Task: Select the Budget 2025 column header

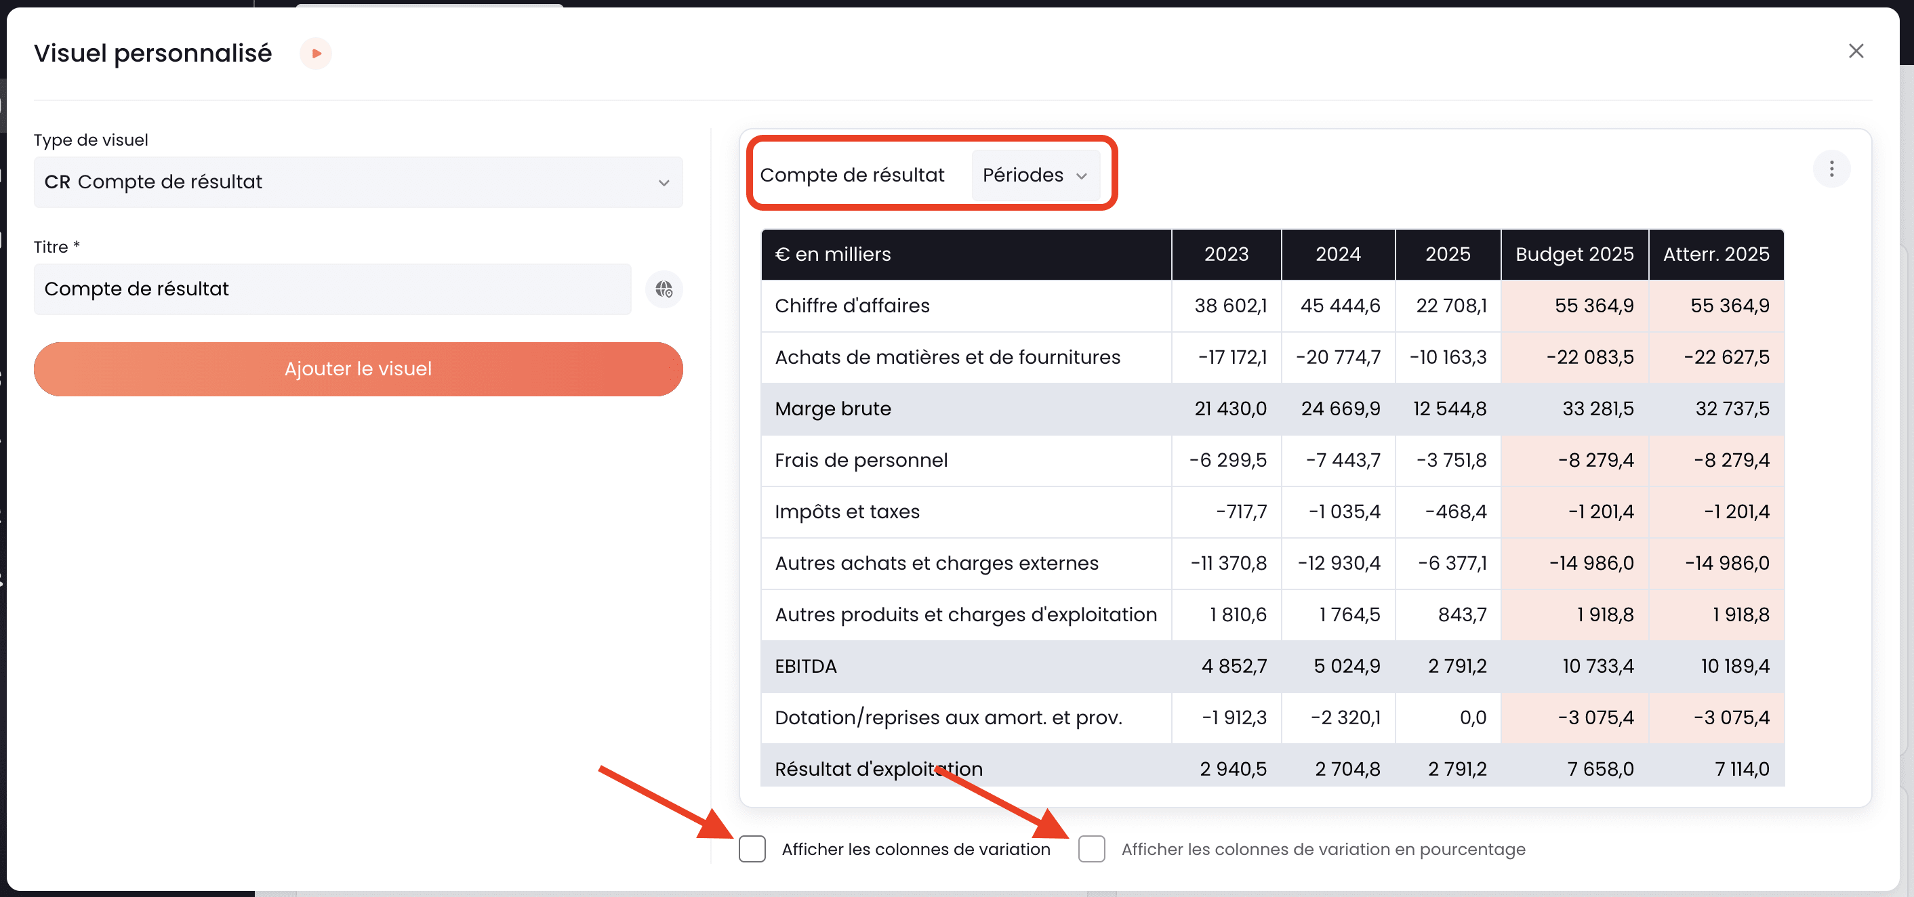Action: (1574, 255)
